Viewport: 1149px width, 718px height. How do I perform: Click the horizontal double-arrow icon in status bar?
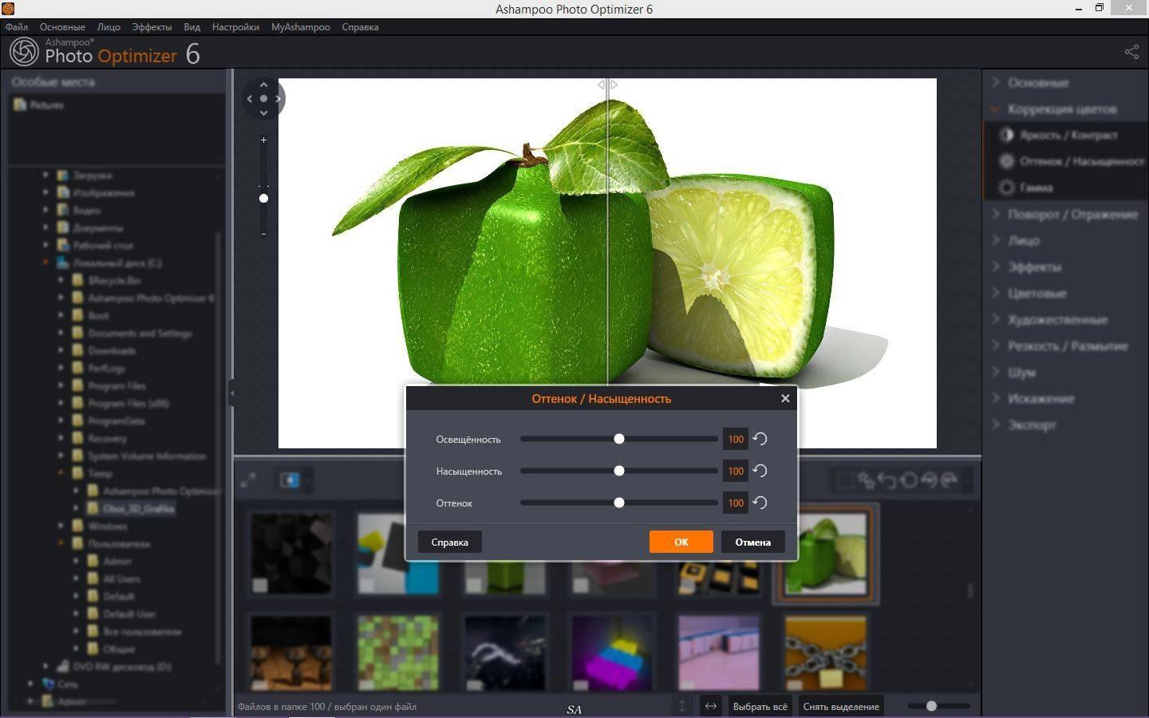pyautogui.click(x=710, y=706)
